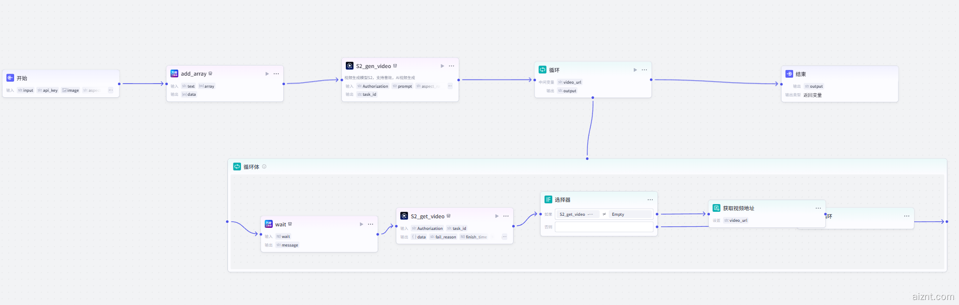
Task: Click info icon beside 循环体 title
Action: pyautogui.click(x=264, y=166)
